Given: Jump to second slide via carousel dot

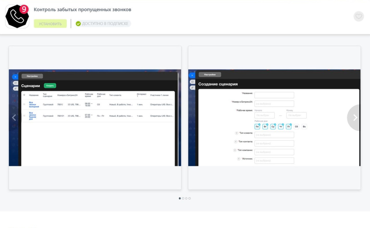Looking at the screenshot, I should tap(183, 198).
